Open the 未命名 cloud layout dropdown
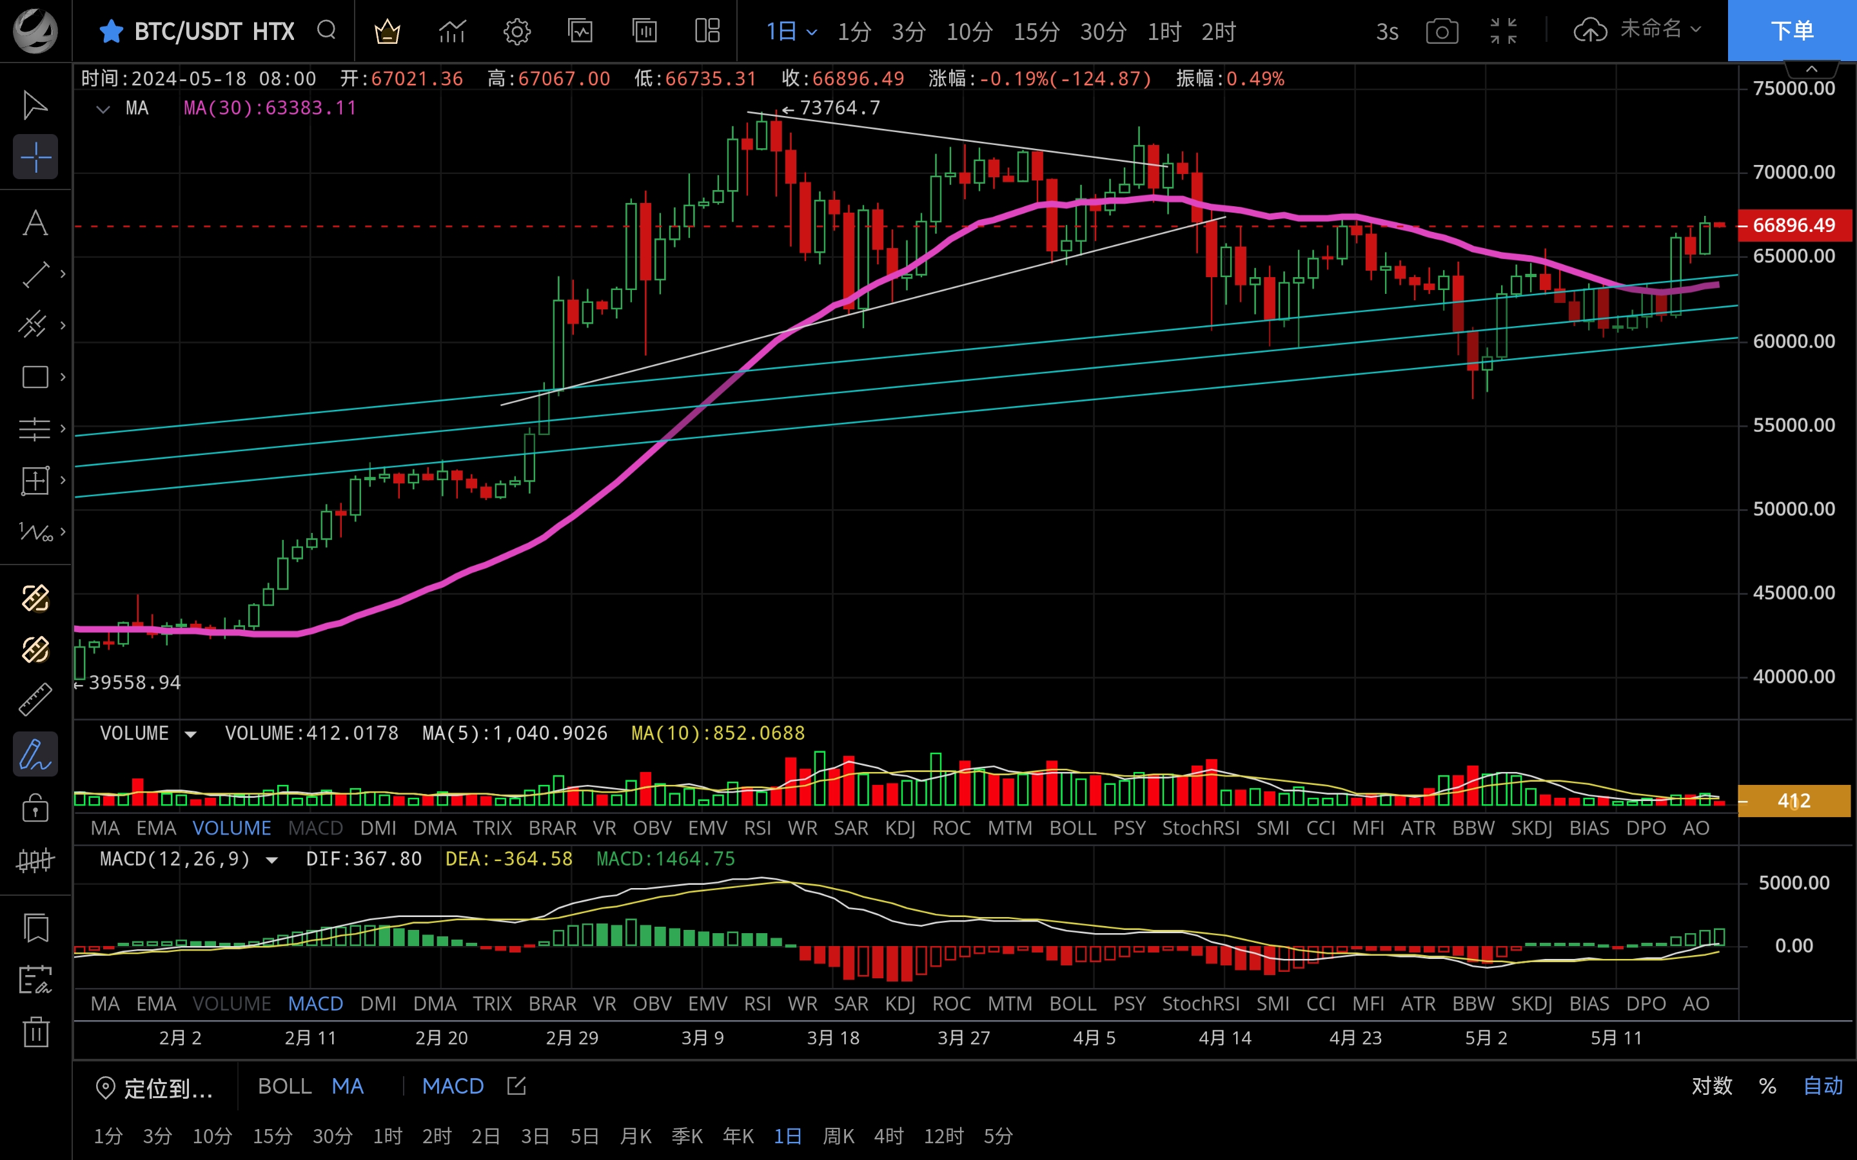The image size is (1857, 1160). click(x=1638, y=30)
